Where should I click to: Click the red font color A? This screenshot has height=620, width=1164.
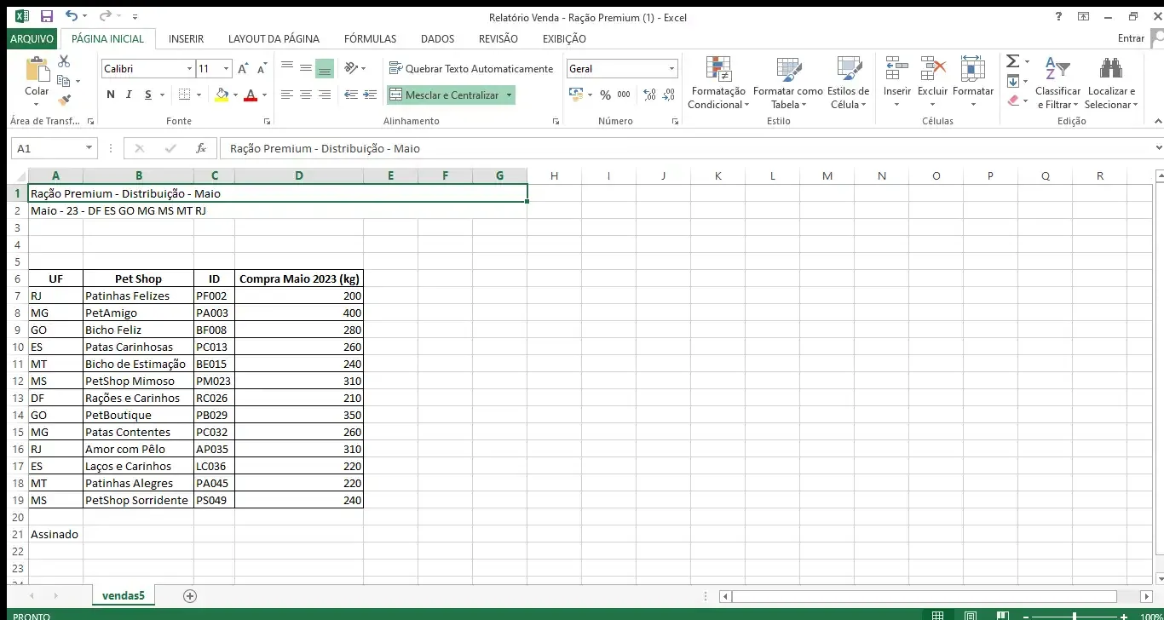click(x=251, y=95)
